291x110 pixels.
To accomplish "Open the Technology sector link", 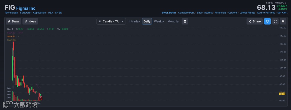I will (x=11, y=13).
